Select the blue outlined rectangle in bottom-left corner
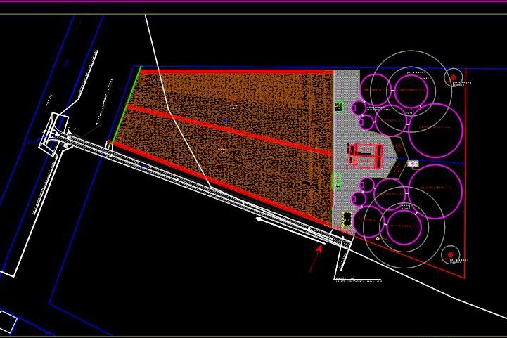This screenshot has height=338, width=507. click(x=7, y=322)
